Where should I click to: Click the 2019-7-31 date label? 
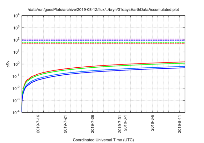[120, 124]
